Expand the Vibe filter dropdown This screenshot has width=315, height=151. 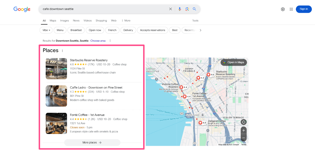[46, 30]
